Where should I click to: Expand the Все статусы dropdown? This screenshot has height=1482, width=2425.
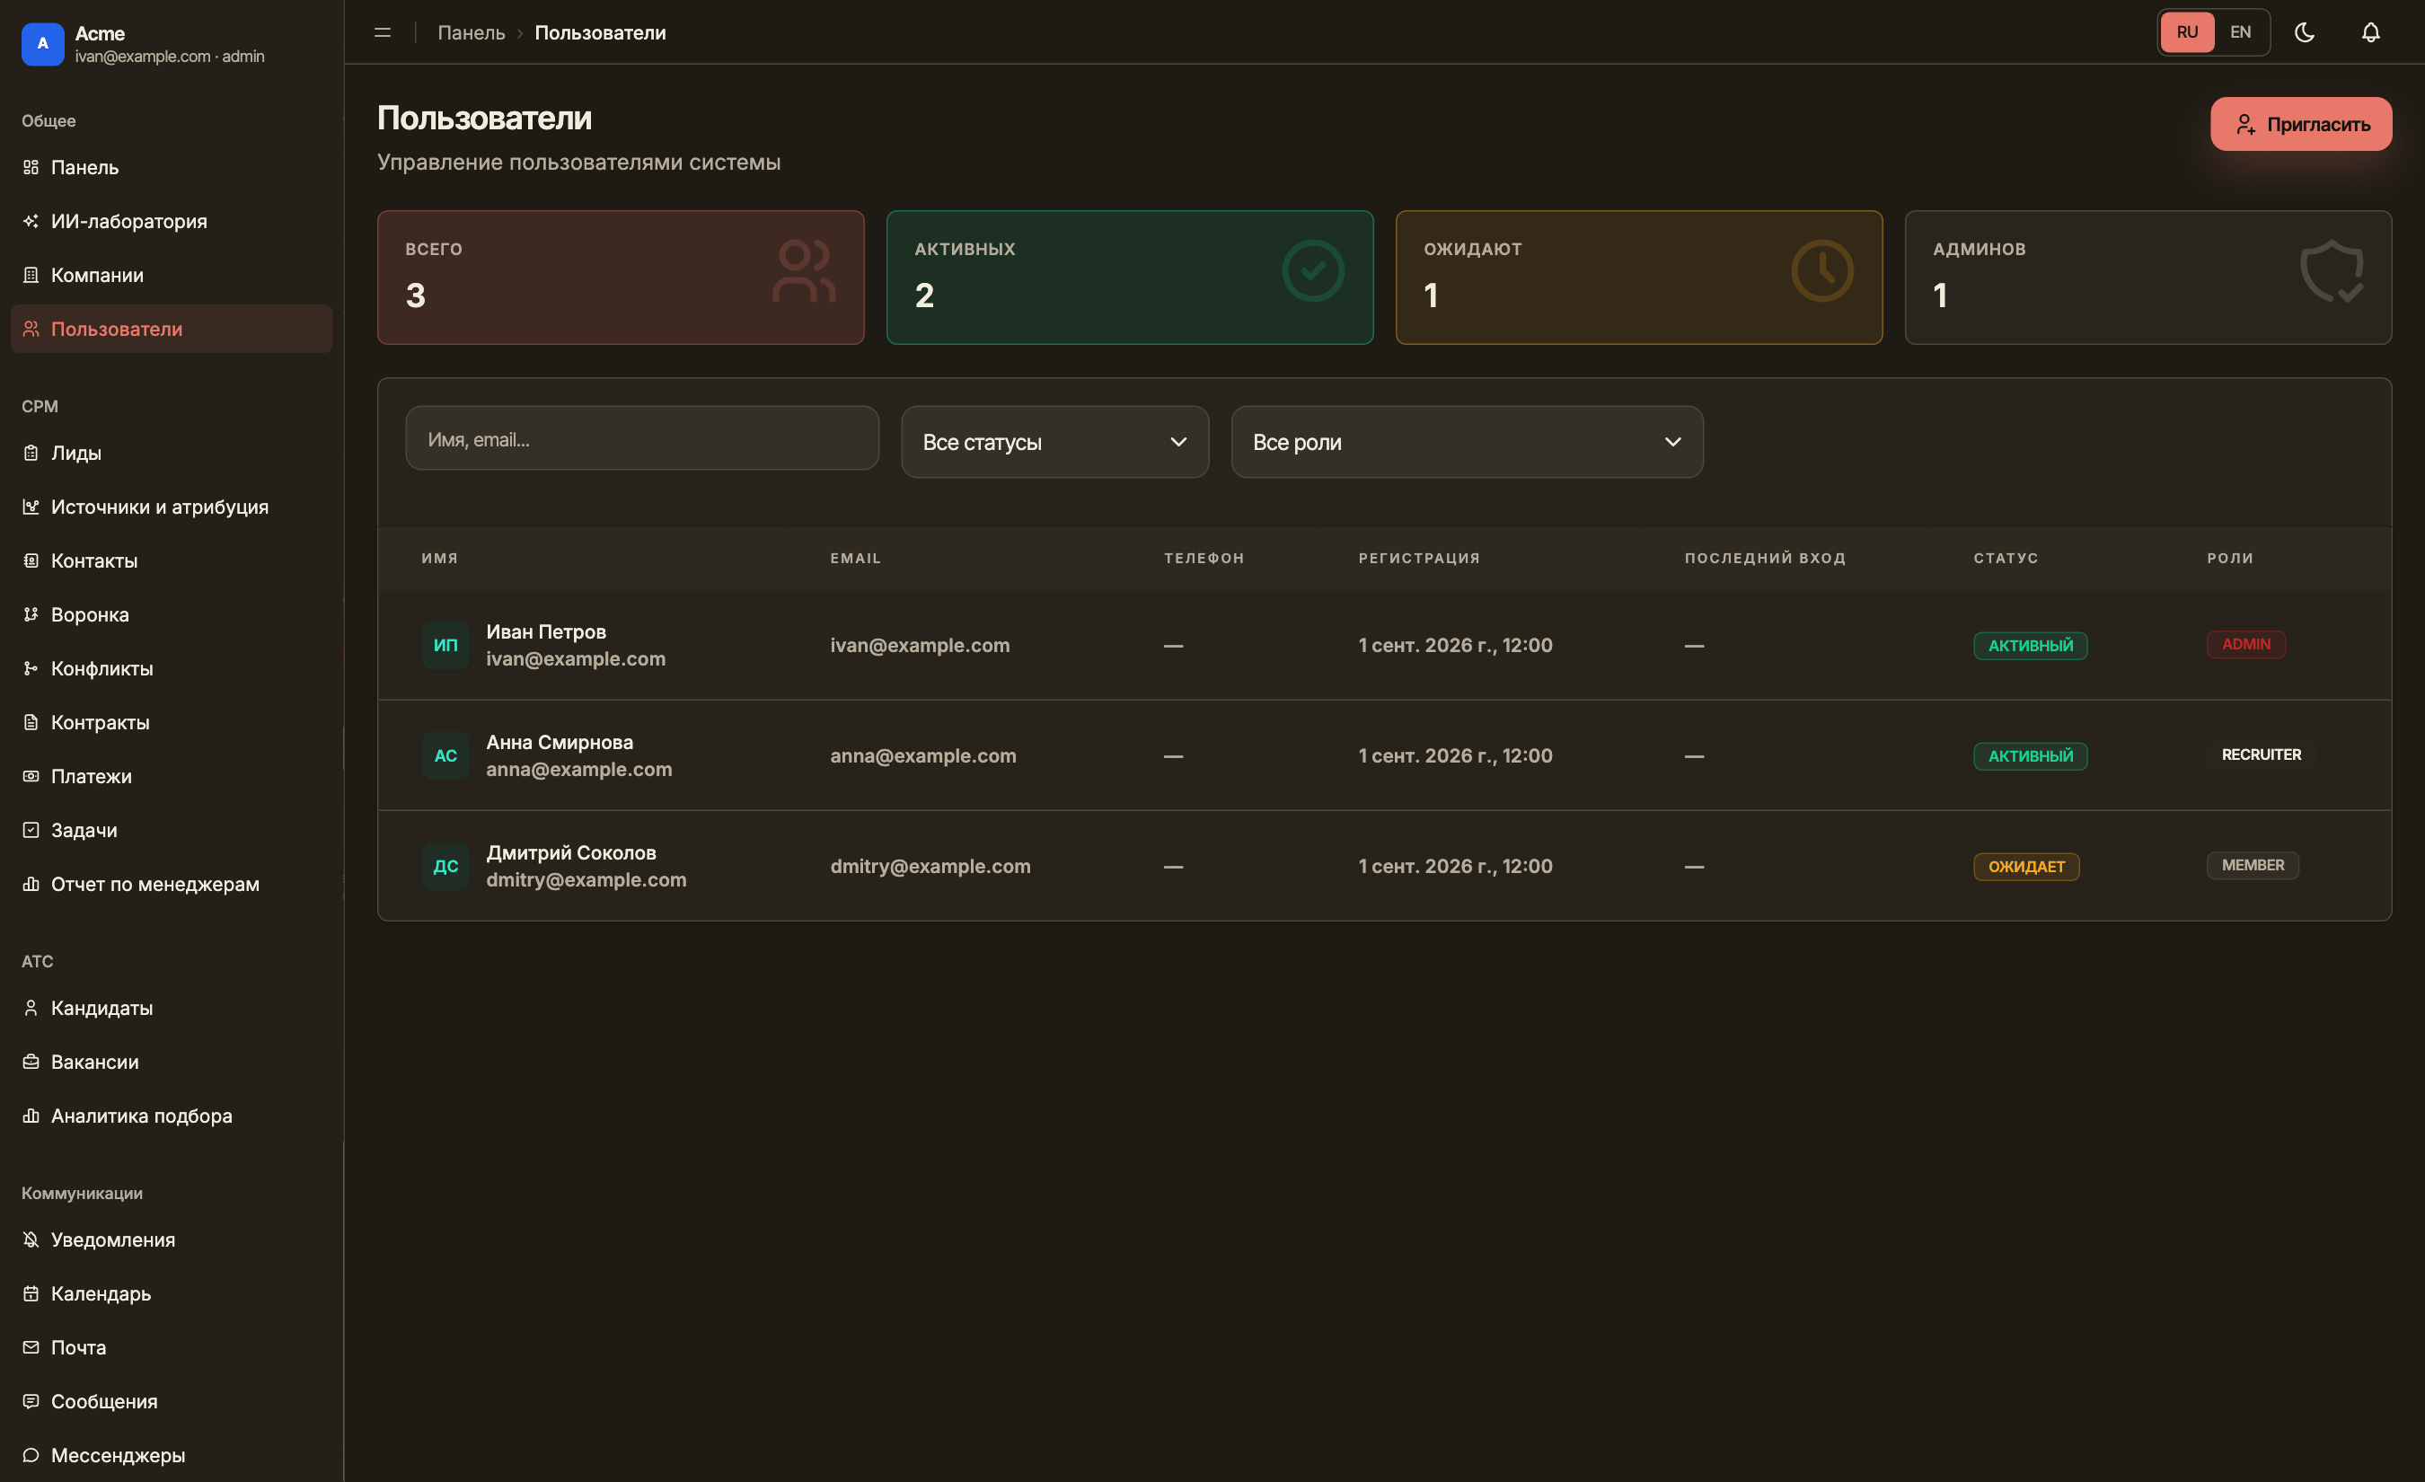pyautogui.click(x=1055, y=442)
